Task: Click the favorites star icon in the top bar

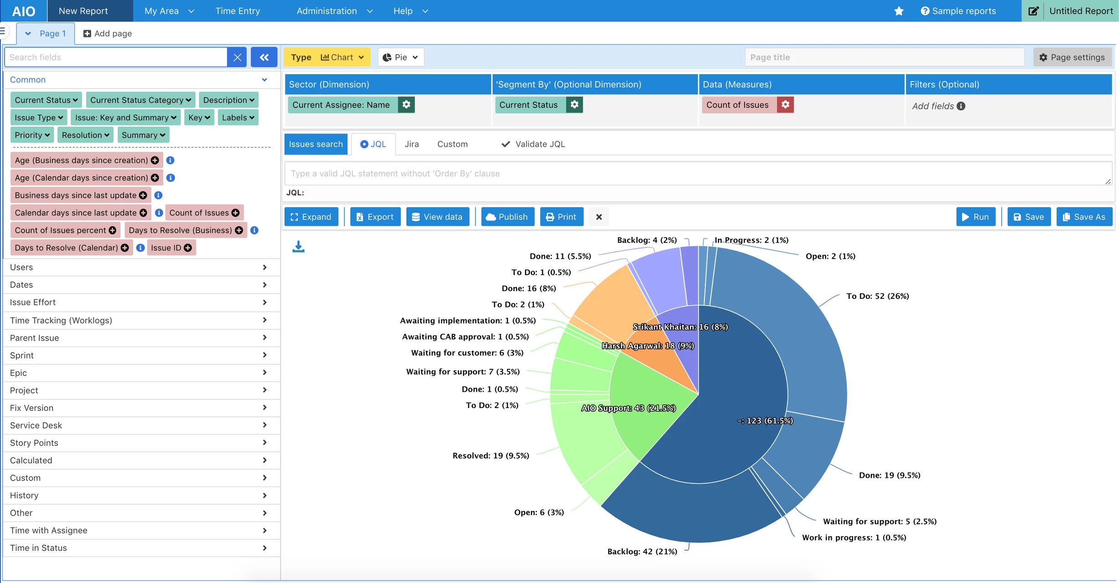Action: [x=899, y=11]
